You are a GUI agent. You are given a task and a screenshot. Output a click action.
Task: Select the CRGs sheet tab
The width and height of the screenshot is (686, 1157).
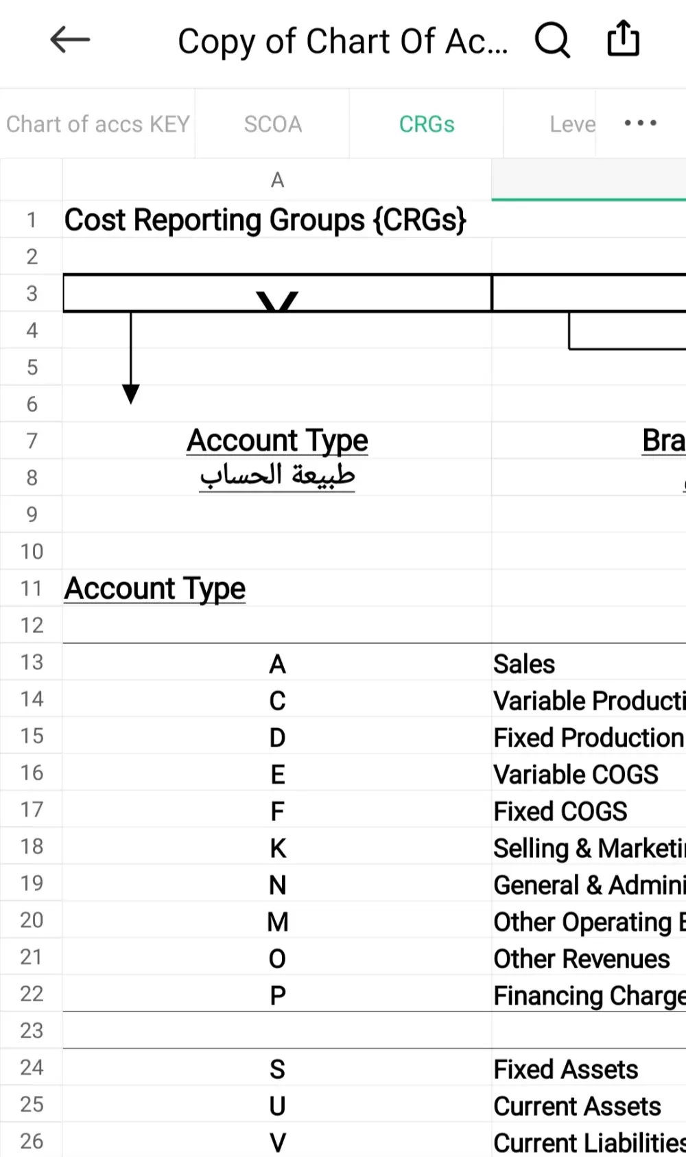[427, 124]
